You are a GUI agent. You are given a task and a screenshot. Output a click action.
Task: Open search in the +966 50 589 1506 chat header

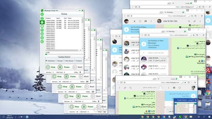tap(189, 21)
